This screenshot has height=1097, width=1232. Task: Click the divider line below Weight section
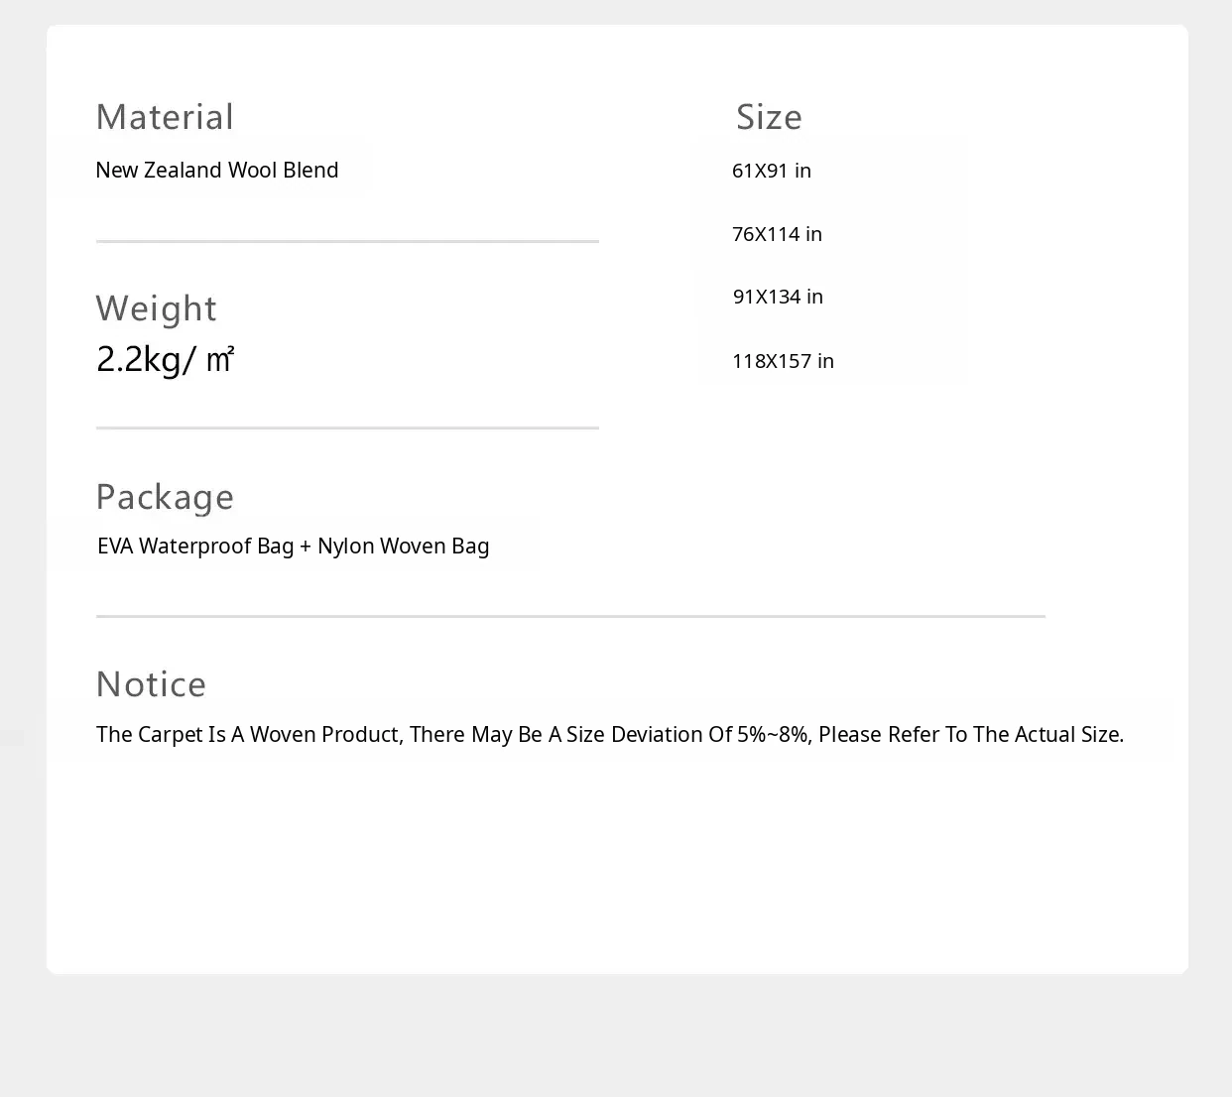(x=347, y=427)
